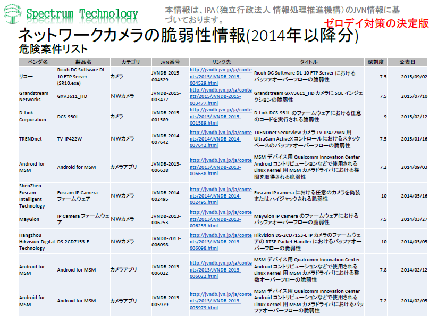The height and width of the screenshot is (329, 438).
Task: Click the ベンダ名 column header
Action: coord(38,62)
